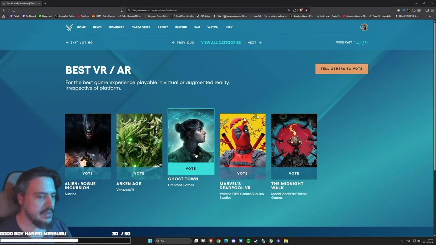Click the translate icon in address bar
The image size is (436, 245).
point(289,10)
